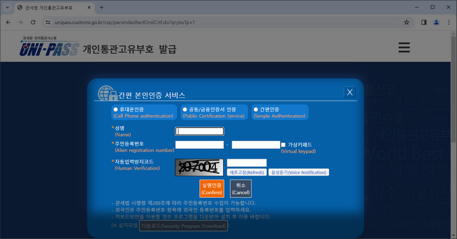Click the 간편 본인인증 서비스 dialog title
The height and width of the screenshot is (239, 457).
click(151, 95)
